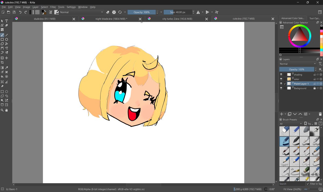Open the Select menu

(x=44, y=7)
